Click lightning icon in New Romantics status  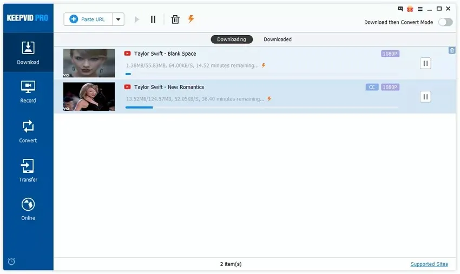point(269,99)
